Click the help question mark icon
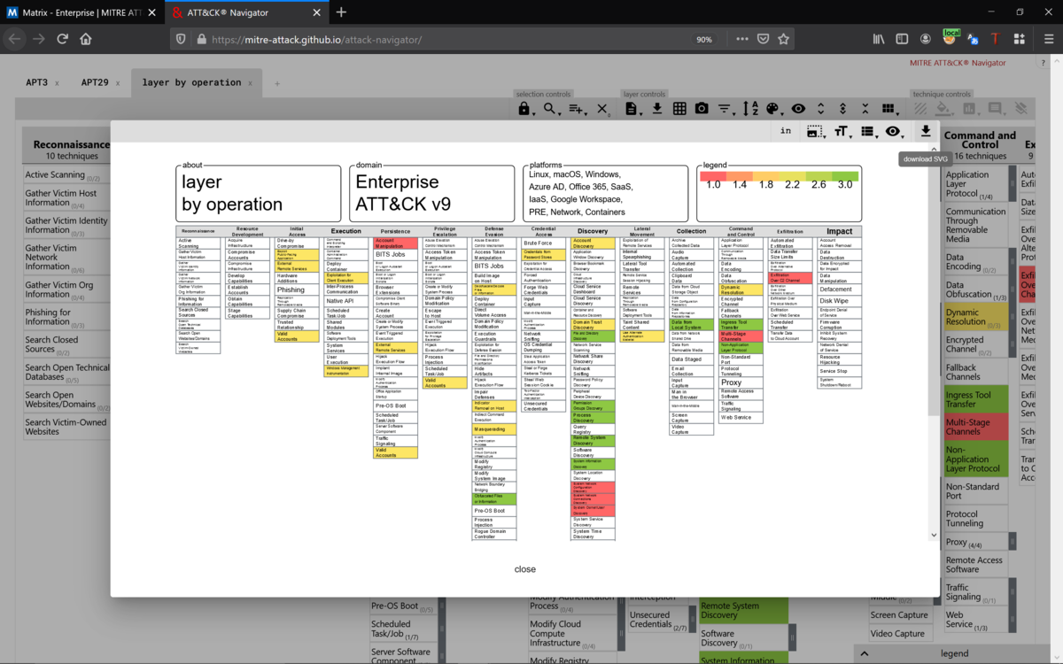The height and width of the screenshot is (664, 1063). pos(1043,63)
